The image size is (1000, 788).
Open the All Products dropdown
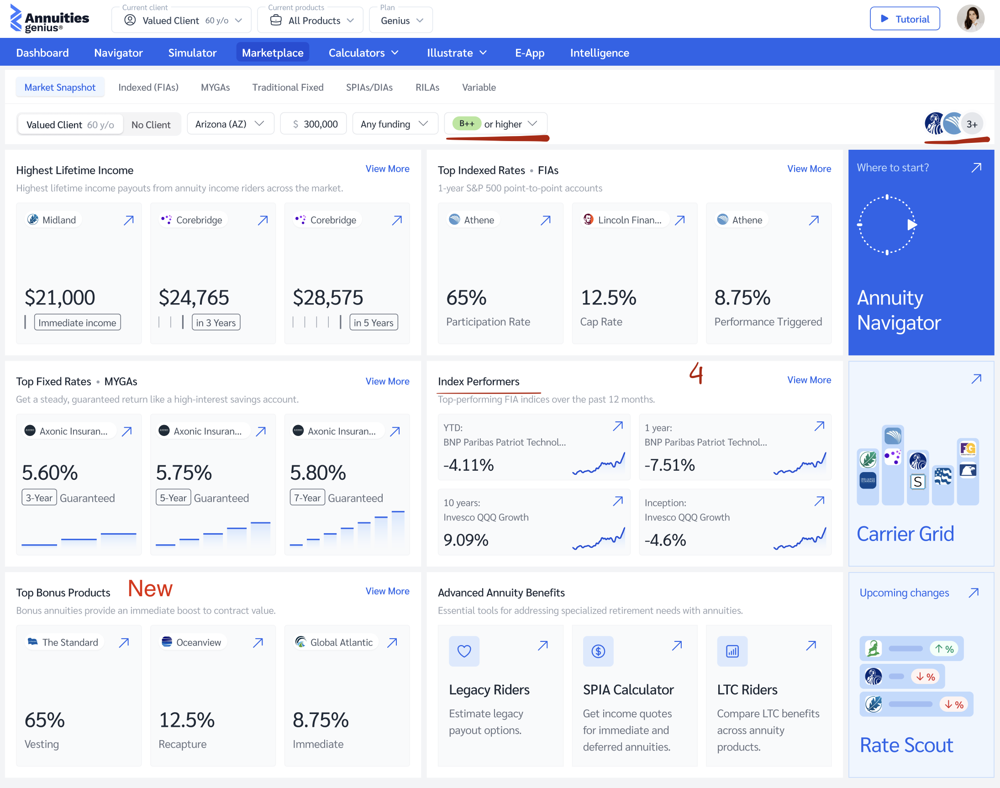click(310, 20)
